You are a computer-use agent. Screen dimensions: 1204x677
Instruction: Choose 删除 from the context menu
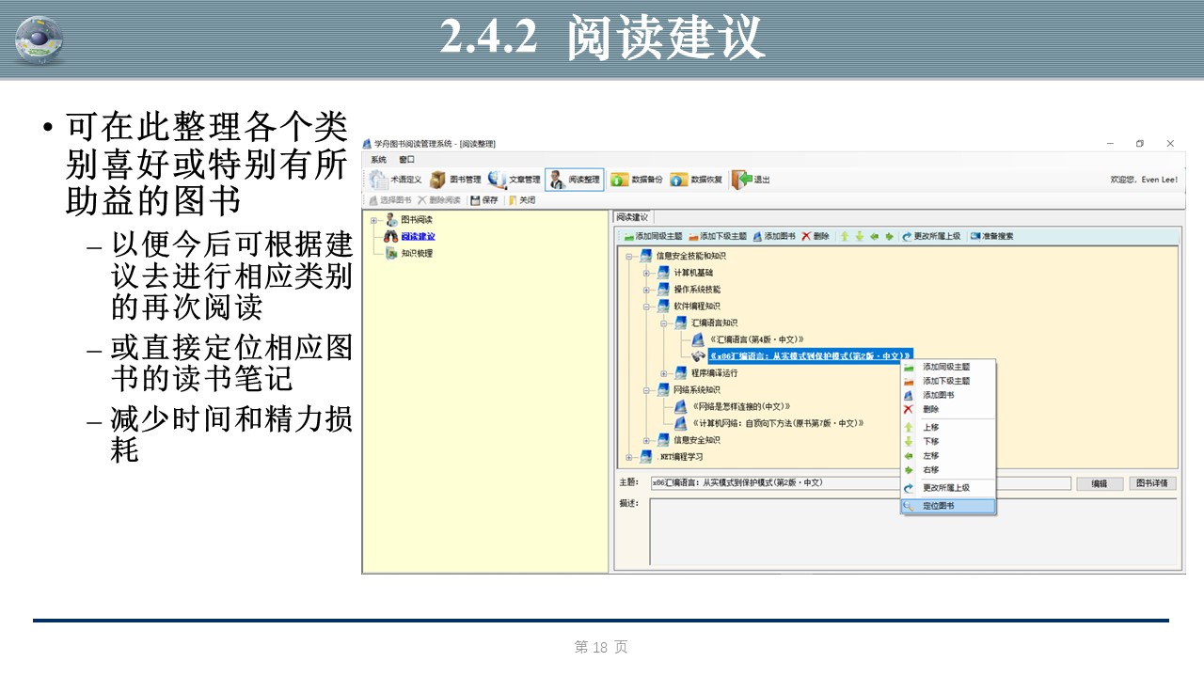(x=946, y=409)
